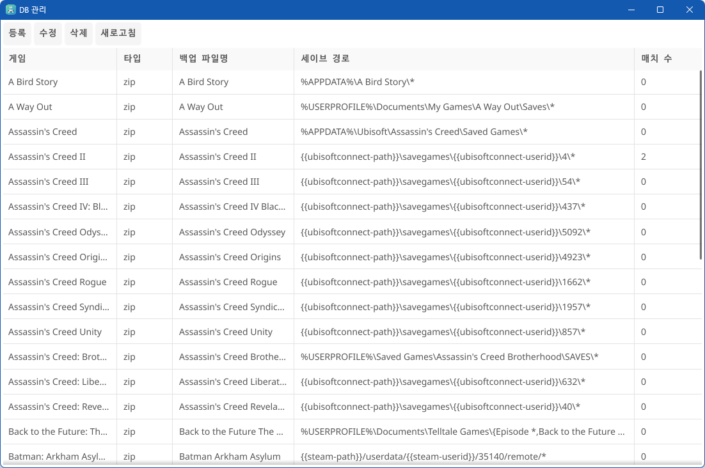Image resolution: width=705 pixels, height=468 pixels.
Task: Click the save path ending in \1957\*
Action: (x=445, y=307)
